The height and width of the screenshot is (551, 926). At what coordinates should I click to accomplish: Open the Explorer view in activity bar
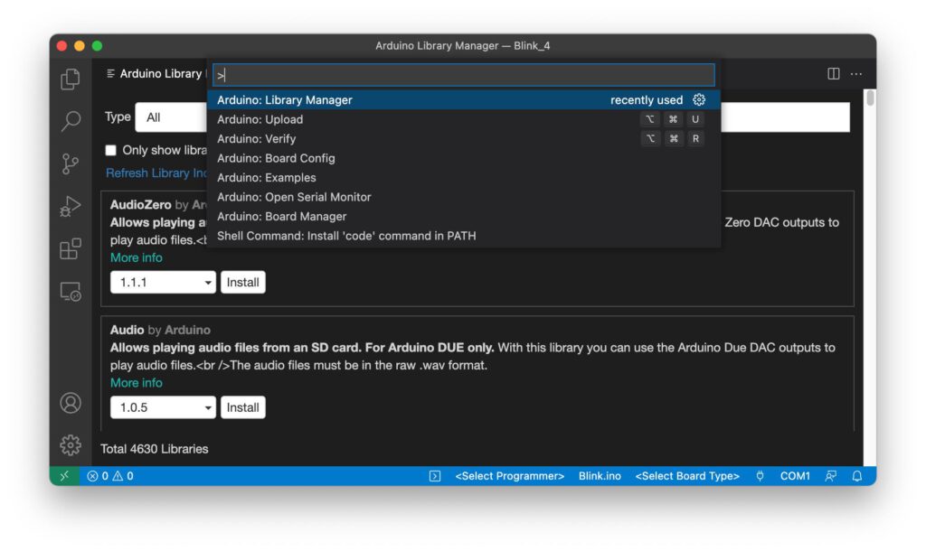tap(71, 79)
